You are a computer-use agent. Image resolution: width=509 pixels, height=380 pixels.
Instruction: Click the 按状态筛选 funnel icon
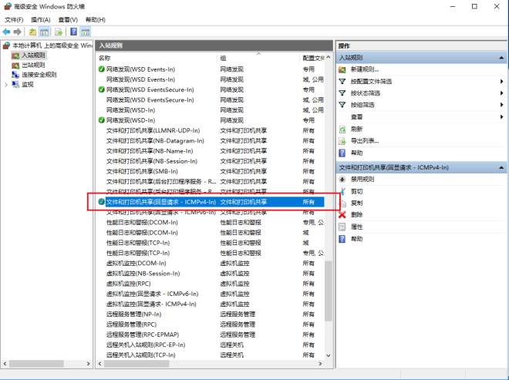coord(342,93)
